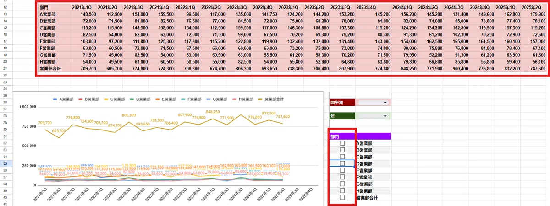
Task: Select the 2025年2Q column header cell
Action: pos(534,8)
